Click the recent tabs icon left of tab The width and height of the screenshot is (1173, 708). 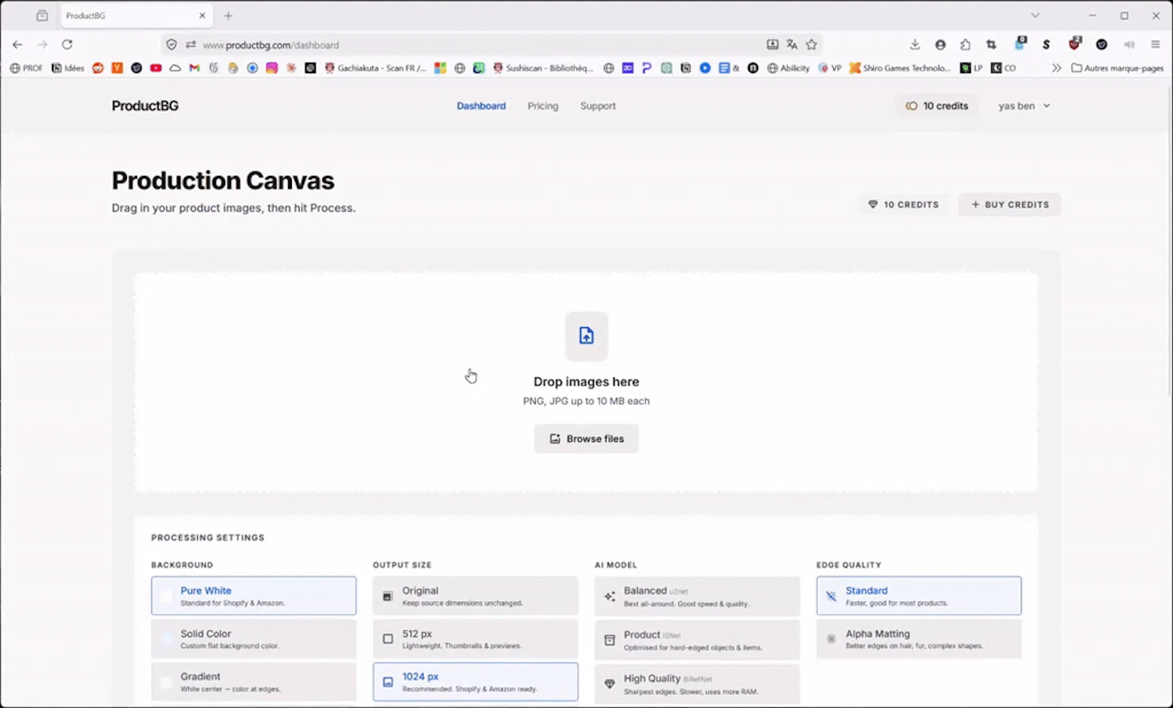click(42, 15)
